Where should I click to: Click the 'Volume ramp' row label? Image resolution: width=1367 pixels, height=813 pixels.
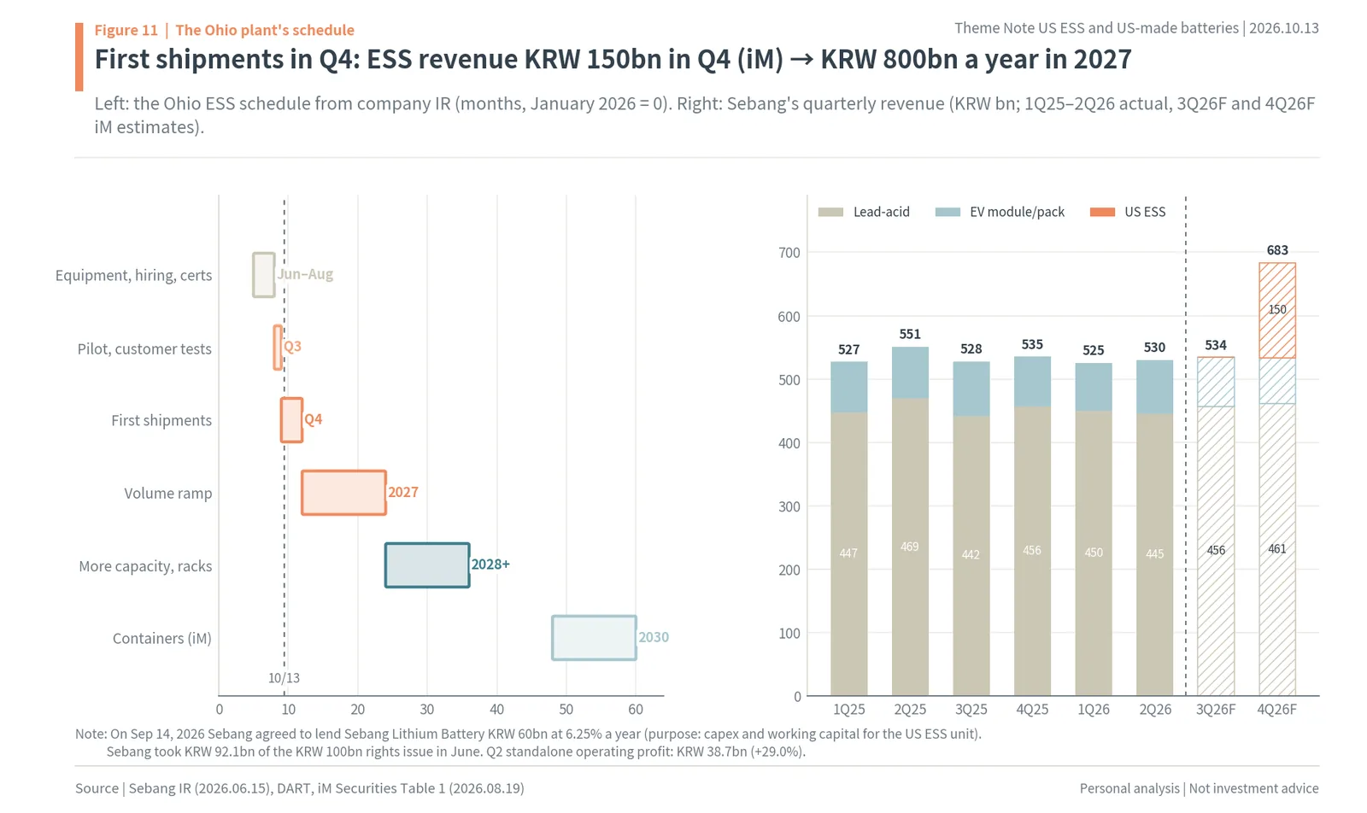click(x=168, y=494)
